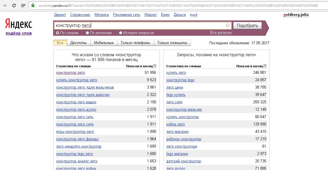Click the 246 881 impressions value
Viewport: 328px width, 170px height.
[260, 72]
